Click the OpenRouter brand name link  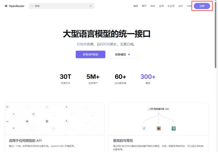tap(17, 6)
